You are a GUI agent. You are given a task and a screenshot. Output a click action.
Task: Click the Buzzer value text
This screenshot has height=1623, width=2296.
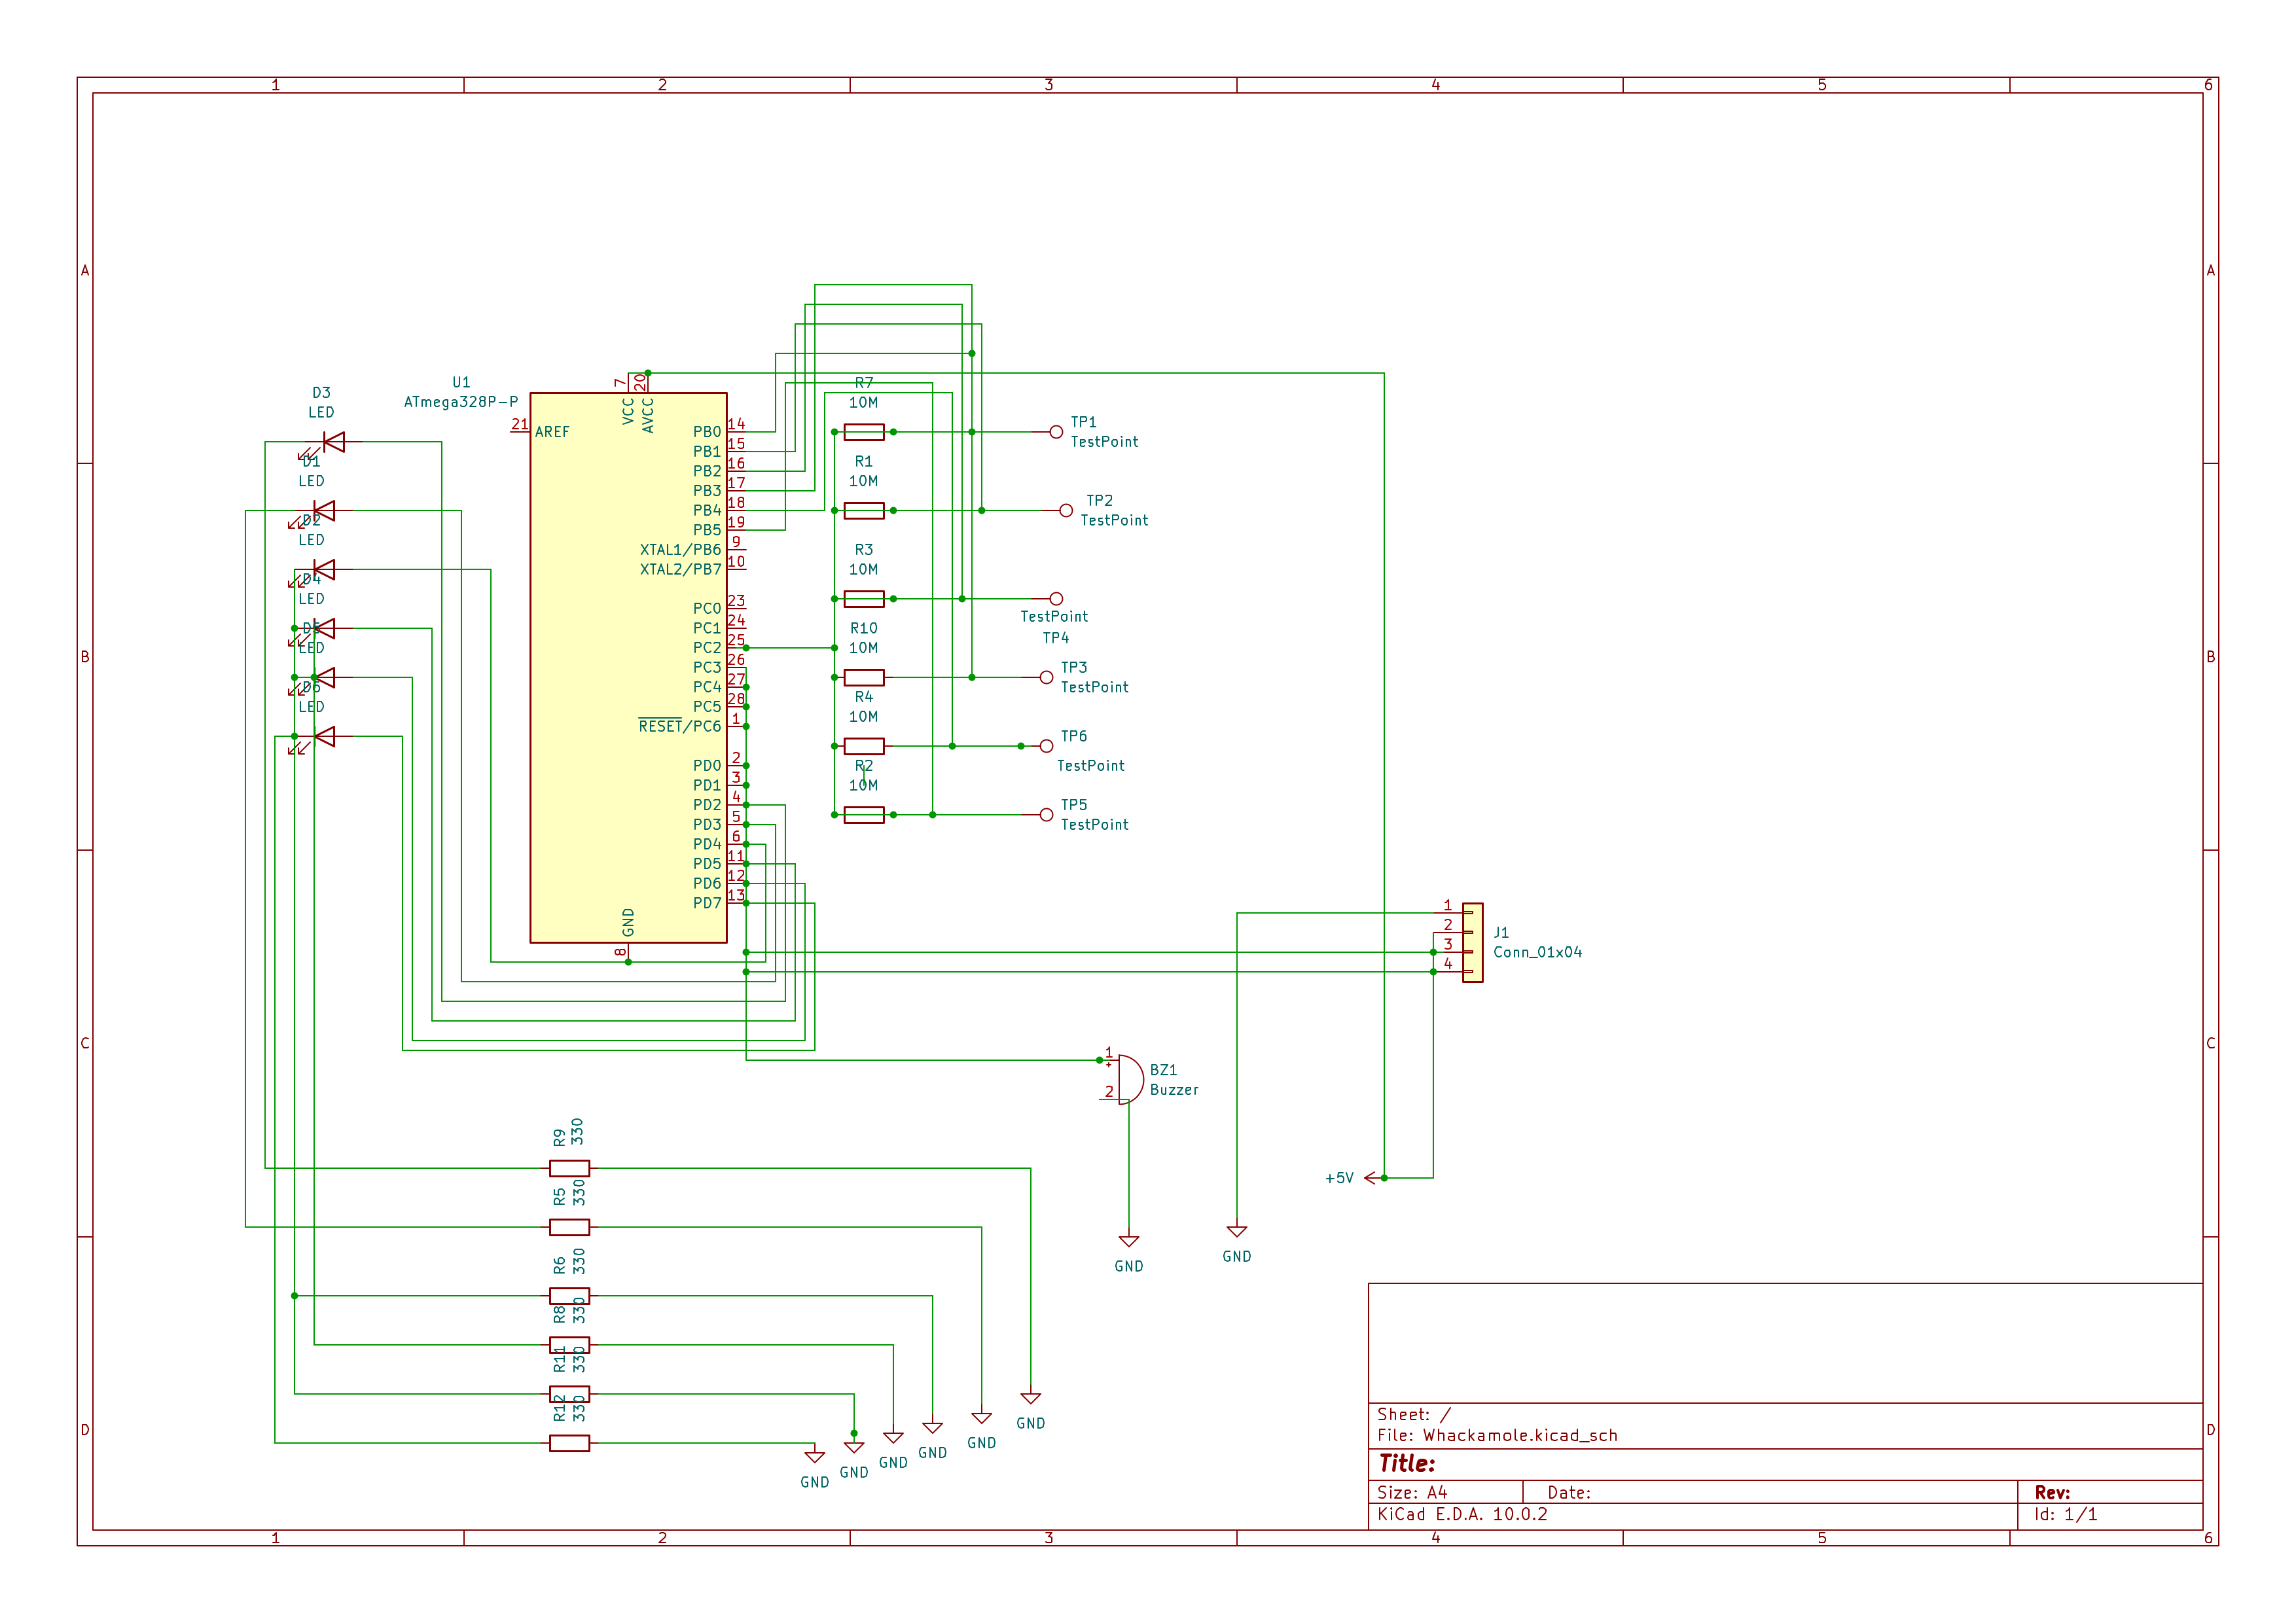1174,1090
